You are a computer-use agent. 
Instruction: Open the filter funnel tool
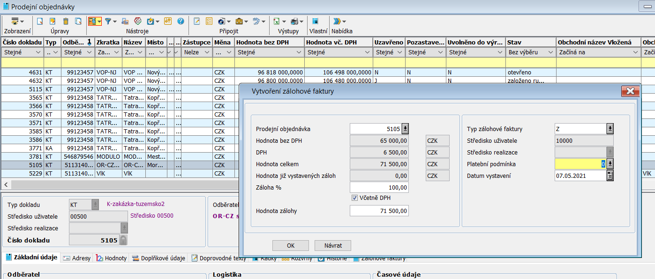[x=108, y=21]
